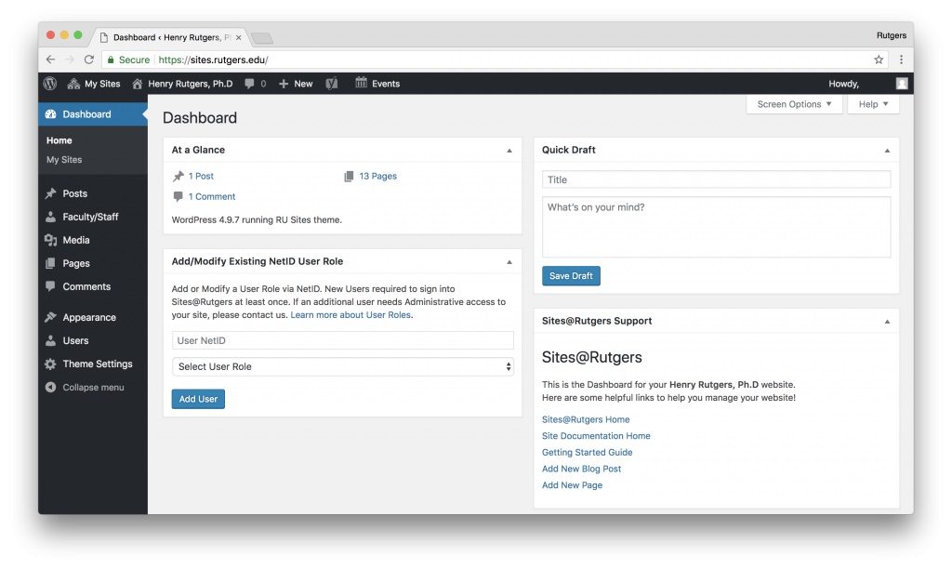Viewport: 952px width, 569px height.
Task: Select the Users icon in sidebar
Action: tap(49, 340)
